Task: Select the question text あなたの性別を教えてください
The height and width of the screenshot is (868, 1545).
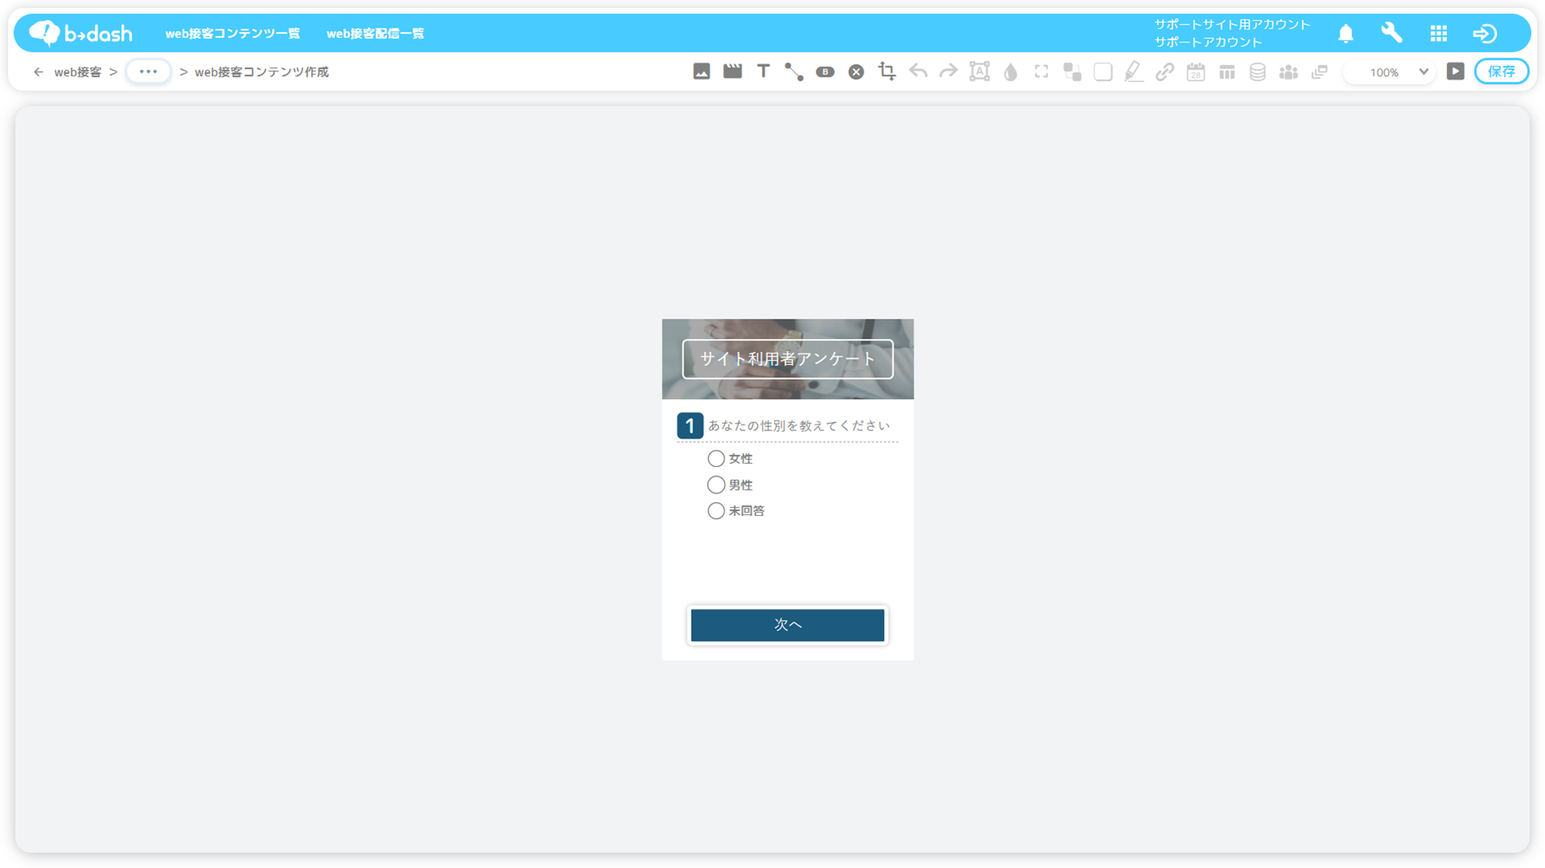Action: [799, 425]
